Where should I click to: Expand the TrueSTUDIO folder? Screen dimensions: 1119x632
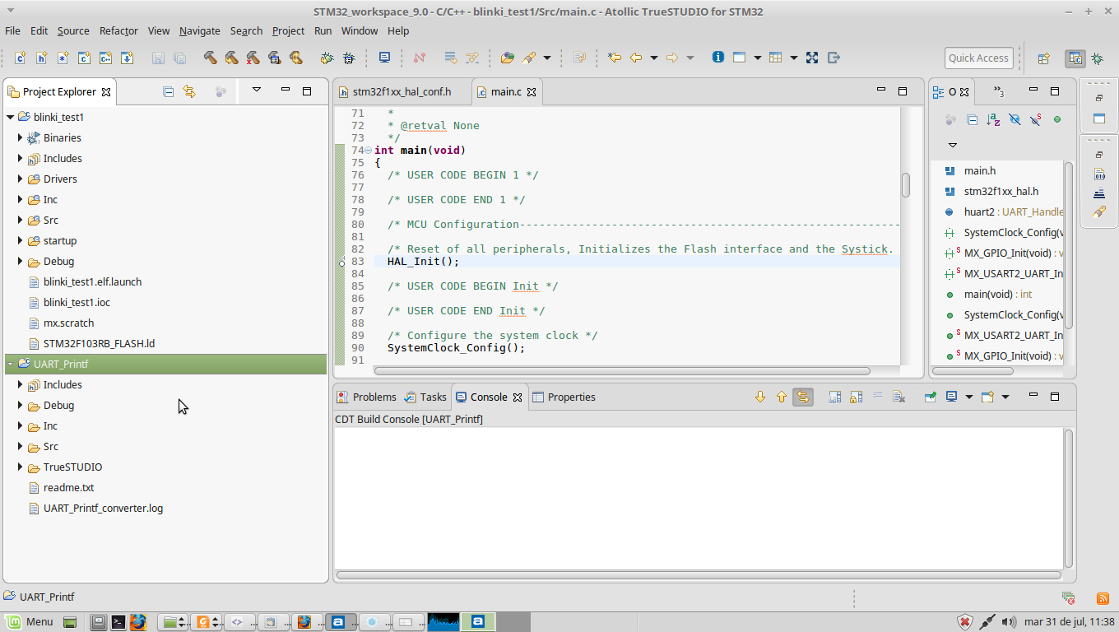(20, 467)
